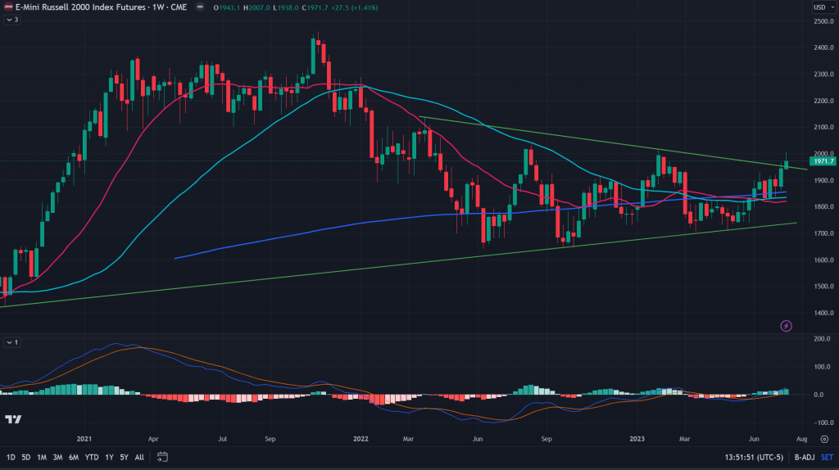
Task: Click the Go to date calendar icon
Action: pos(162,456)
